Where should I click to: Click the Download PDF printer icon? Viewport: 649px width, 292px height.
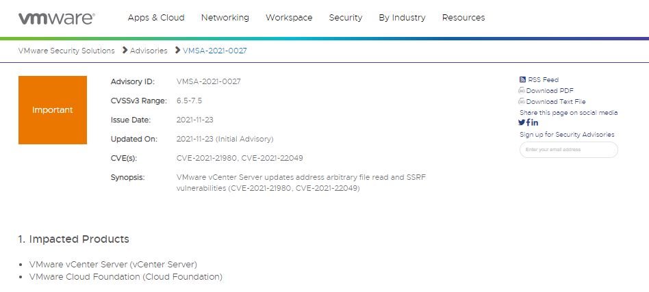pos(522,90)
